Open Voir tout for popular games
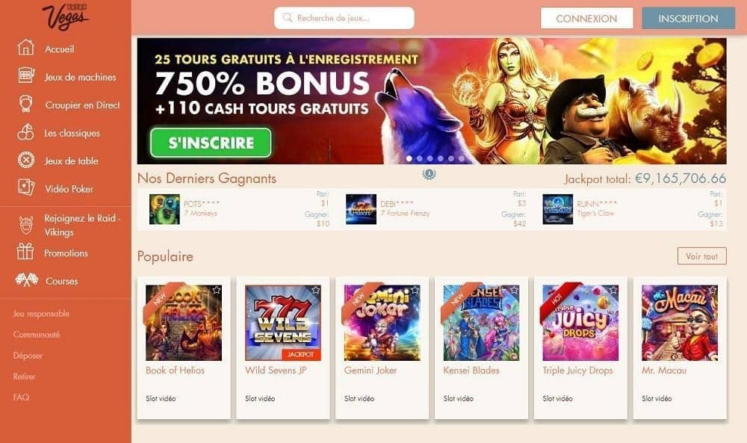 701,255
